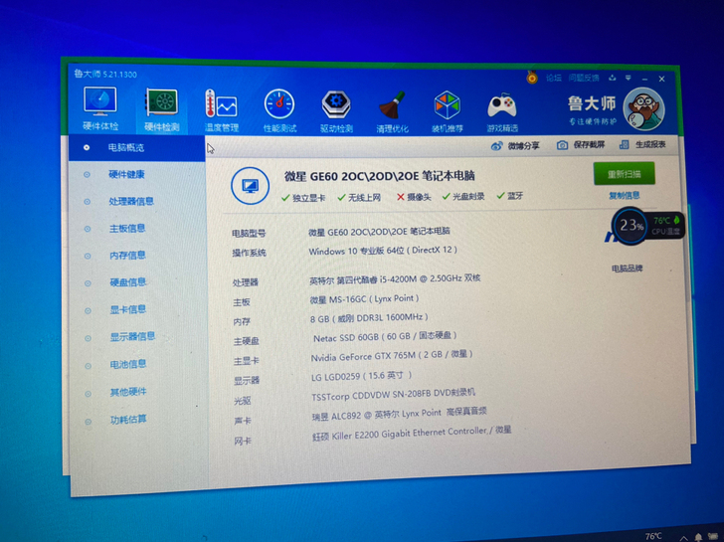
Task: Click the medal icon in title bar
Action: click(532, 78)
